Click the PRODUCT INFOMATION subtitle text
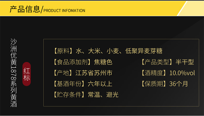 [x=64, y=11]
